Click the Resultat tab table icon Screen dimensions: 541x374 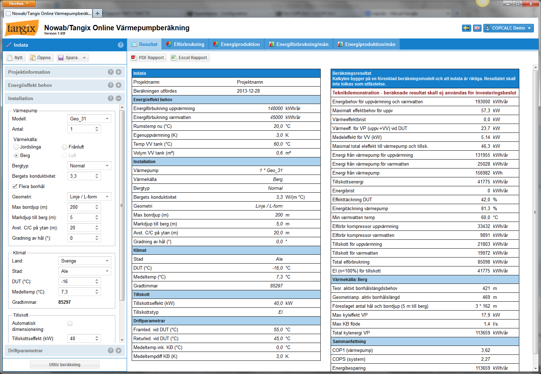pyautogui.click(x=134, y=44)
